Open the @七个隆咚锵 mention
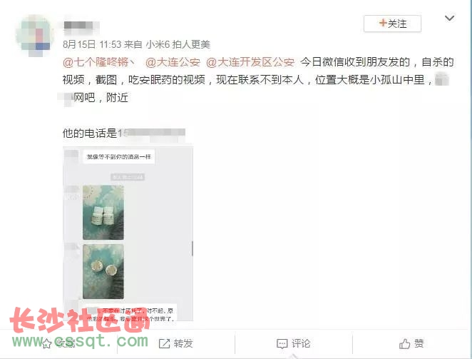This screenshot has height=359, width=472. [98, 62]
